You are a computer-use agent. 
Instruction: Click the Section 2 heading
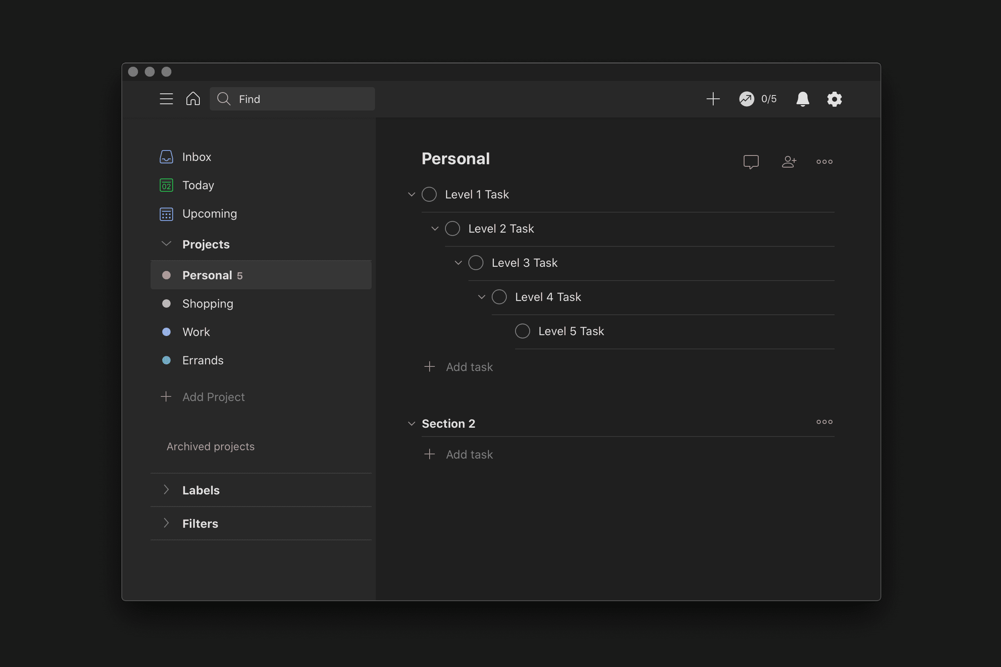[448, 424]
